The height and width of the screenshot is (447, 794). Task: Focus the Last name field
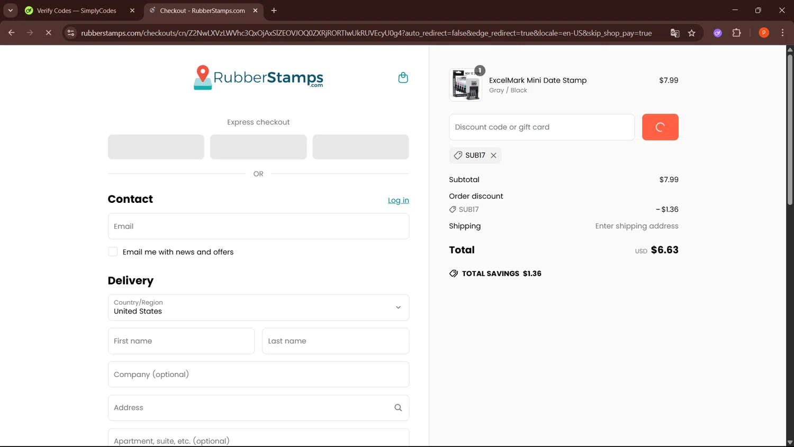(x=336, y=341)
